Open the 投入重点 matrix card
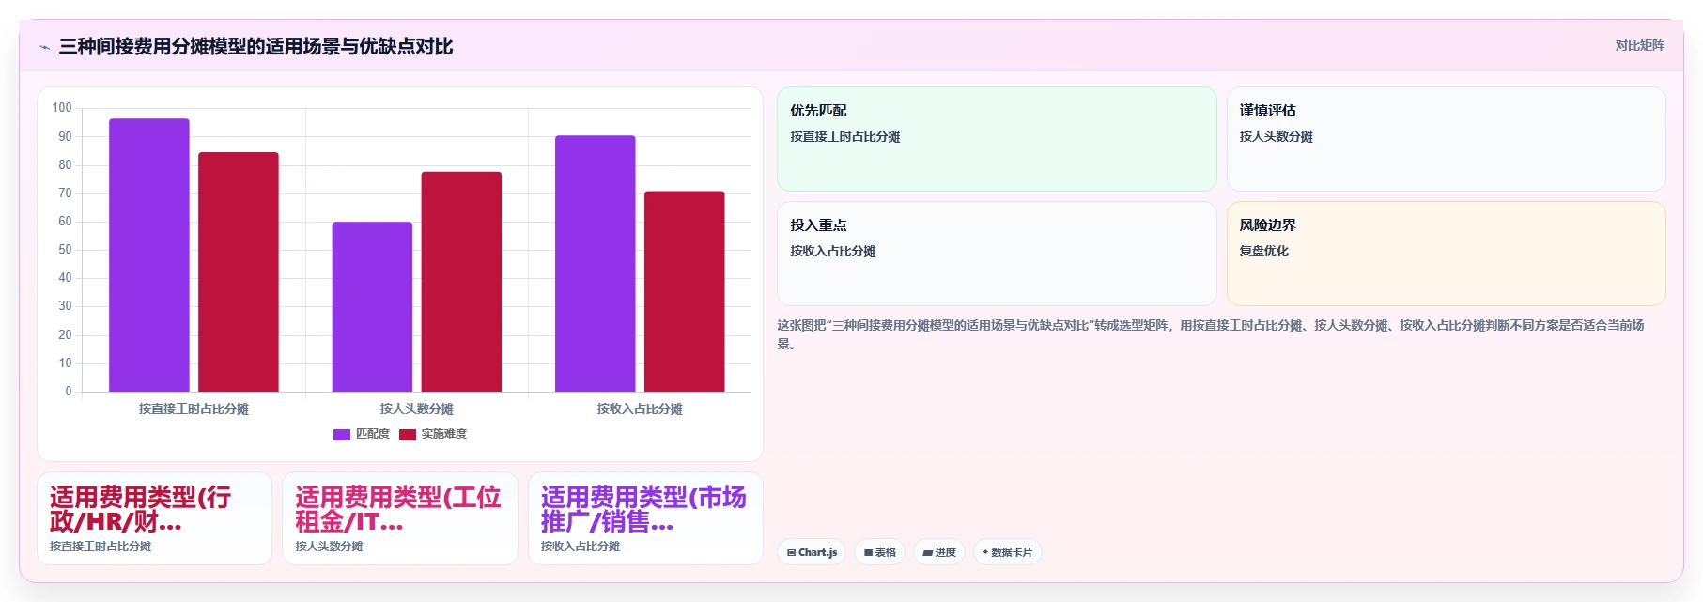This screenshot has height=602, width=1703. [x=997, y=254]
